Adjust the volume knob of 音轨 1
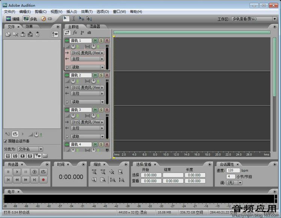Screen dimensions: 281x218 [x=73, y=47]
